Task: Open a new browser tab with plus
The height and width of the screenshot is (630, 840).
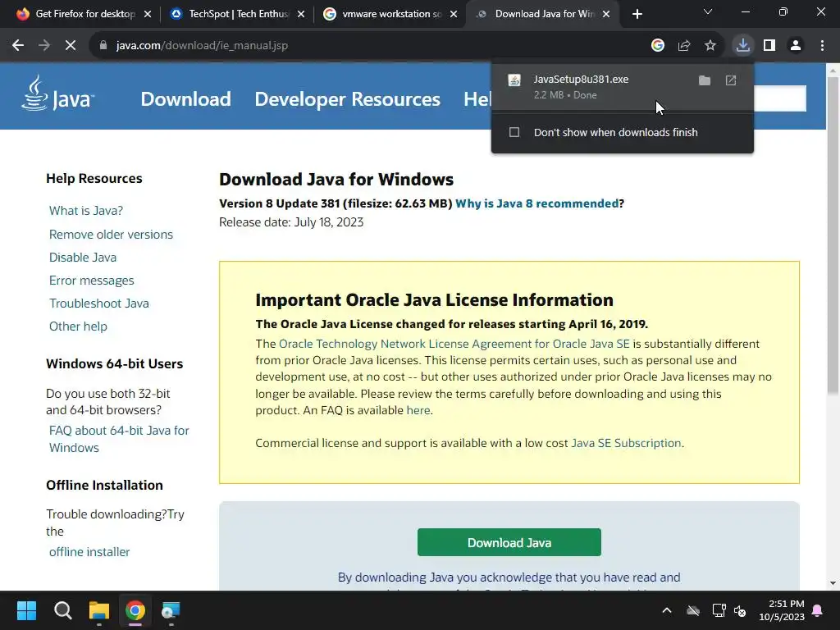Action: tap(637, 14)
